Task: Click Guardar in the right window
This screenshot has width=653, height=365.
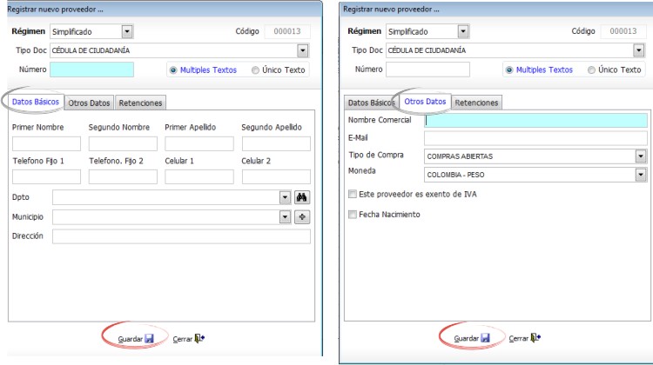Action: (x=472, y=338)
